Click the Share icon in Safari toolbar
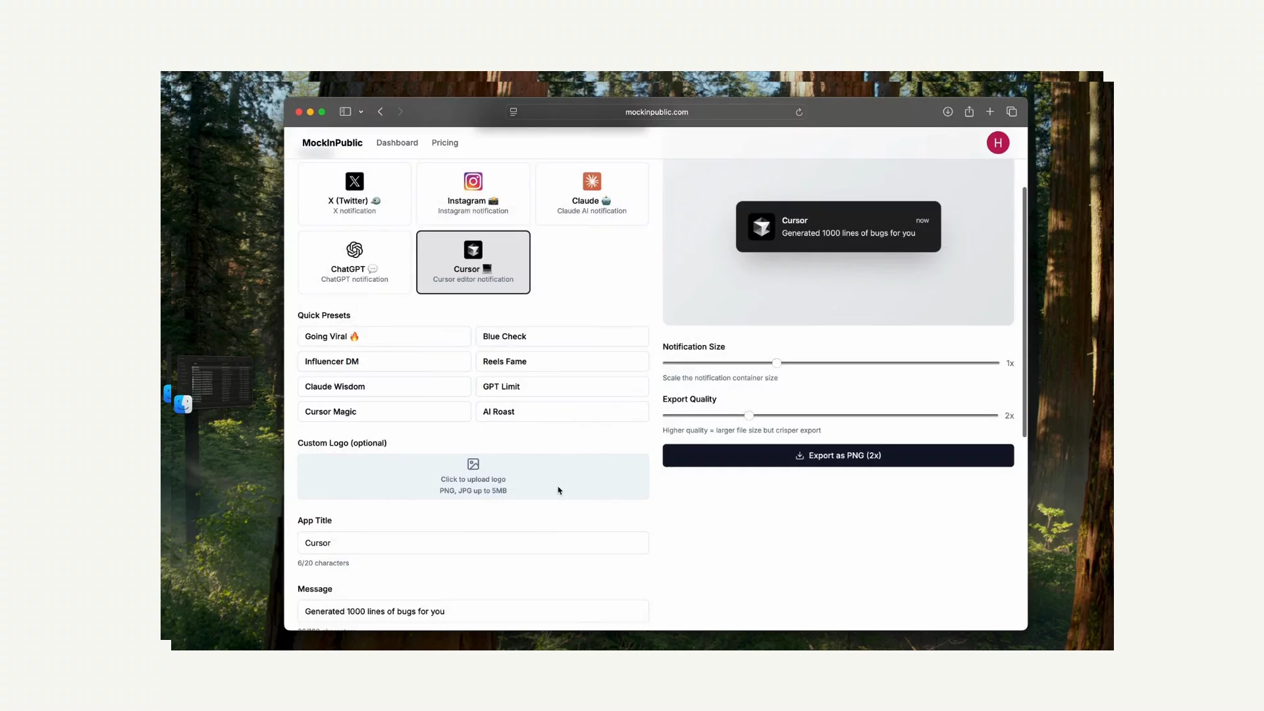 (x=969, y=111)
